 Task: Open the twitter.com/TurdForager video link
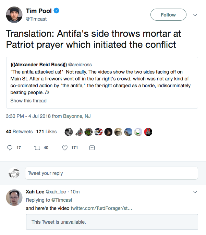101,209
